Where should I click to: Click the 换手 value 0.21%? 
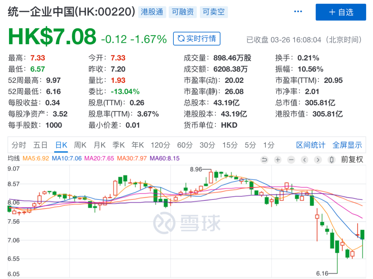click(308, 58)
